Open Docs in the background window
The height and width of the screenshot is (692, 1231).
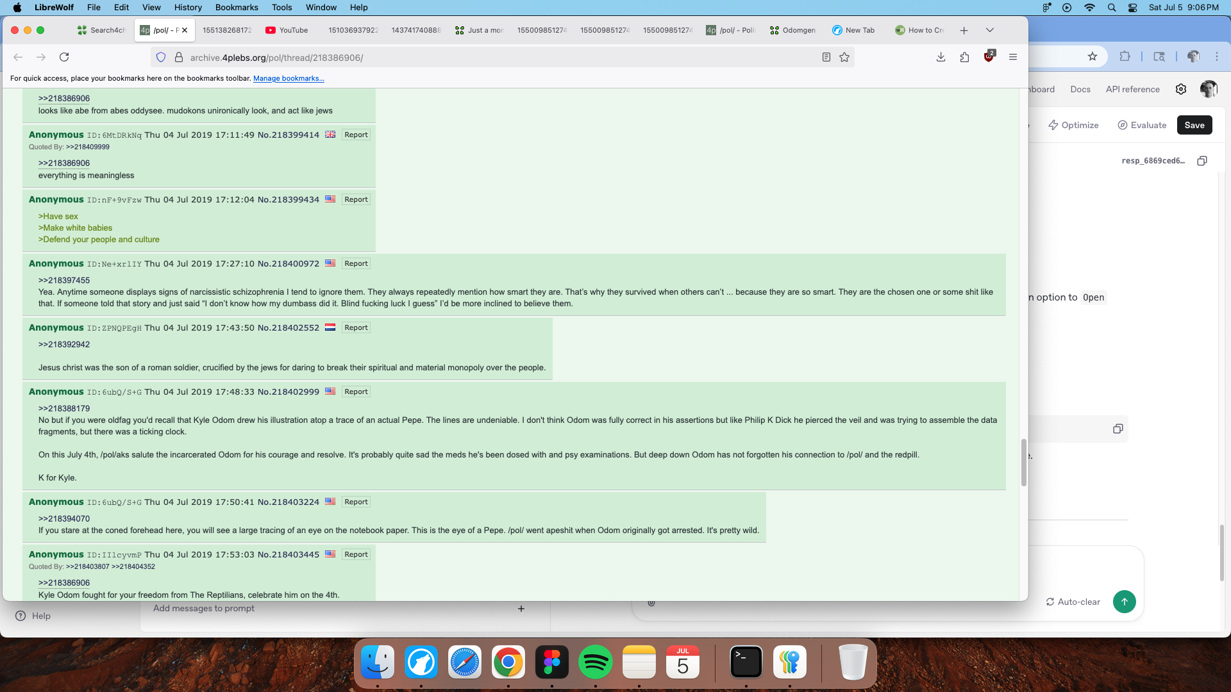1080,89
